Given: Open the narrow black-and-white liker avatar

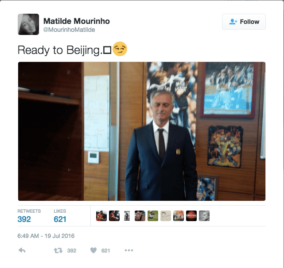Looking at the screenshot, I should [127, 216].
